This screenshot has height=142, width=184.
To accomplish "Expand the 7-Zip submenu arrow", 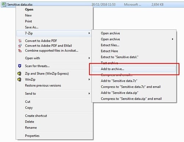I will coord(89,33).
